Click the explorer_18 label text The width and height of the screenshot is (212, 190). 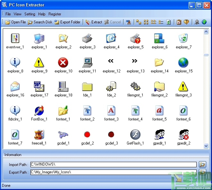[x=64, y=95]
